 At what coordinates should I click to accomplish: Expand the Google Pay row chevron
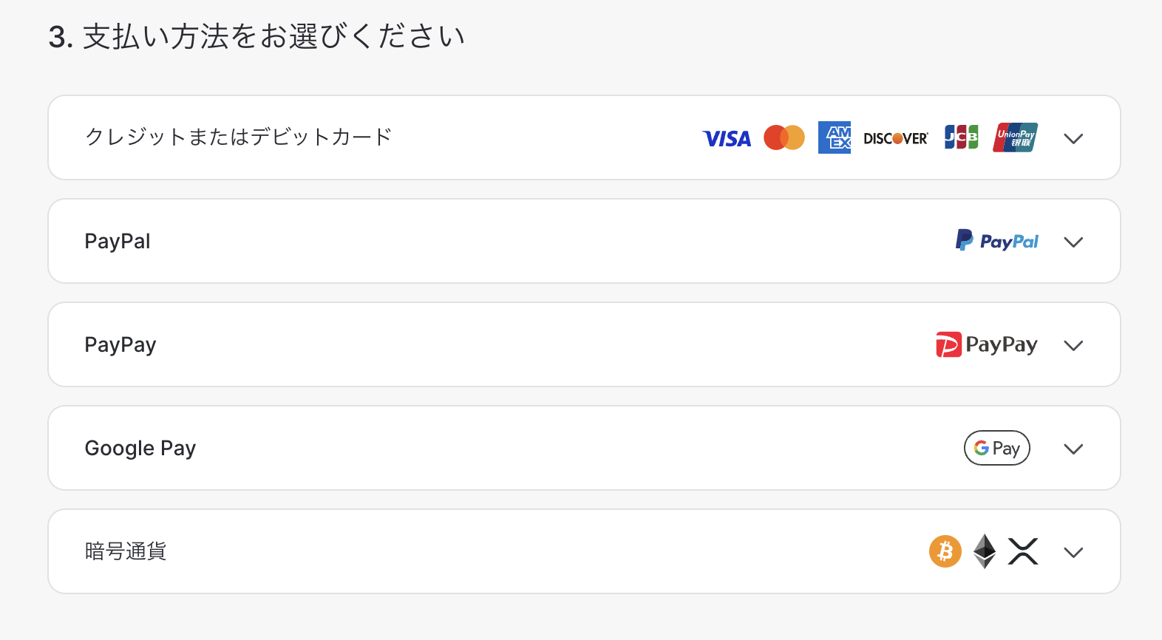tap(1073, 449)
